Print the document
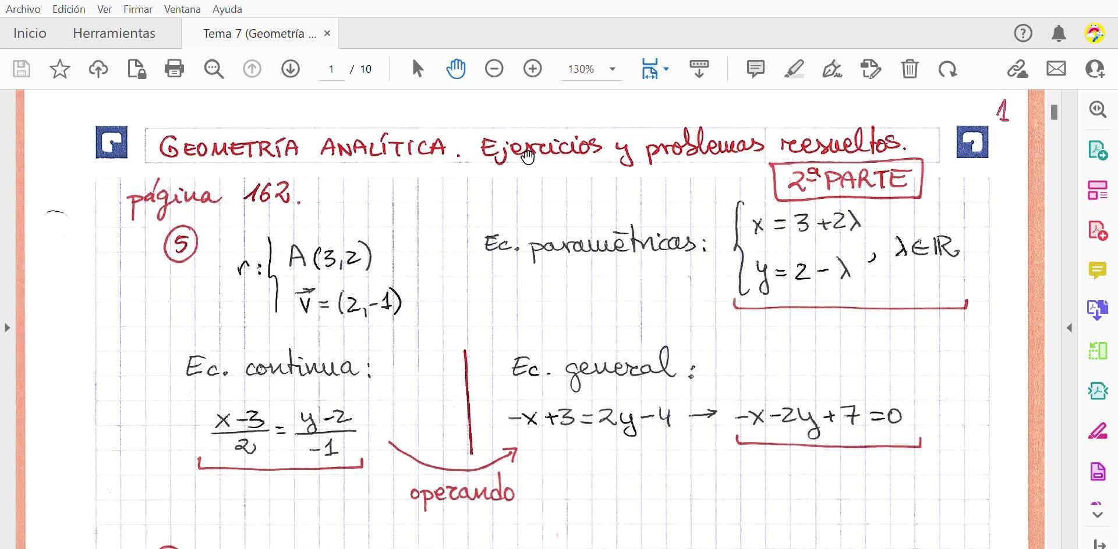 [x=175, y=69]
